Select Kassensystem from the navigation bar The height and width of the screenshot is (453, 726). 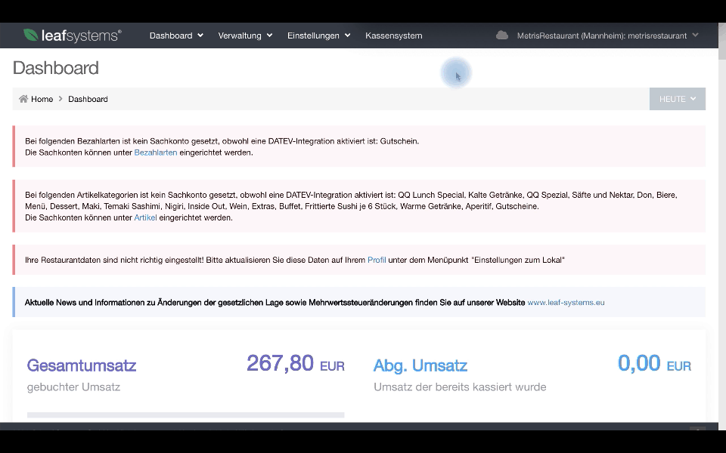tap(393, 35)
